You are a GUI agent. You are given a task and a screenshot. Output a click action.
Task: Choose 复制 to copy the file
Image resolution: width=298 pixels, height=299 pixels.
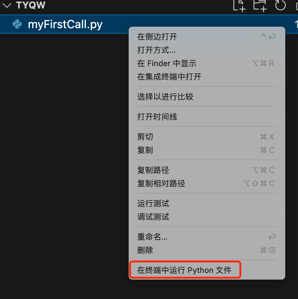(x=207, y=150)
